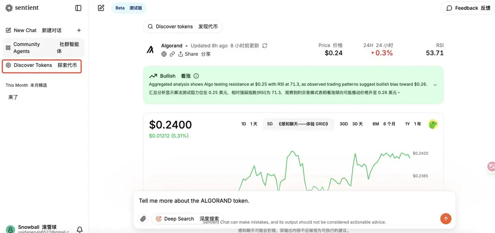This screenshot has height=233, width=495.
Task: Open Discover Tokens in sidebar
Action: (x=42, y=65)
